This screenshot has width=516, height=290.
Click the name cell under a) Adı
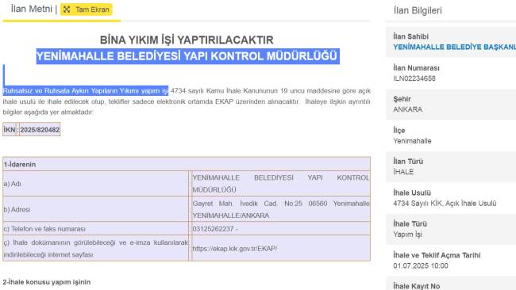tap(281, 184)
